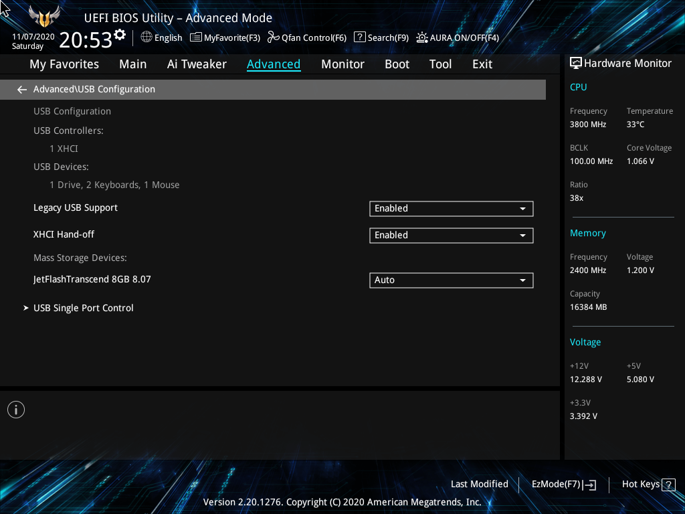Click the Hot Keys label
The height and width of the screenshot is (514, 685).
[640, 485]
